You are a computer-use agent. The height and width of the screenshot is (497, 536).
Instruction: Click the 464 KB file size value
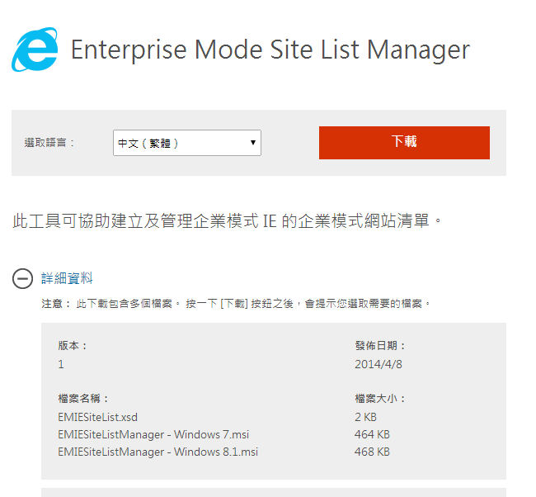(372, 434)
